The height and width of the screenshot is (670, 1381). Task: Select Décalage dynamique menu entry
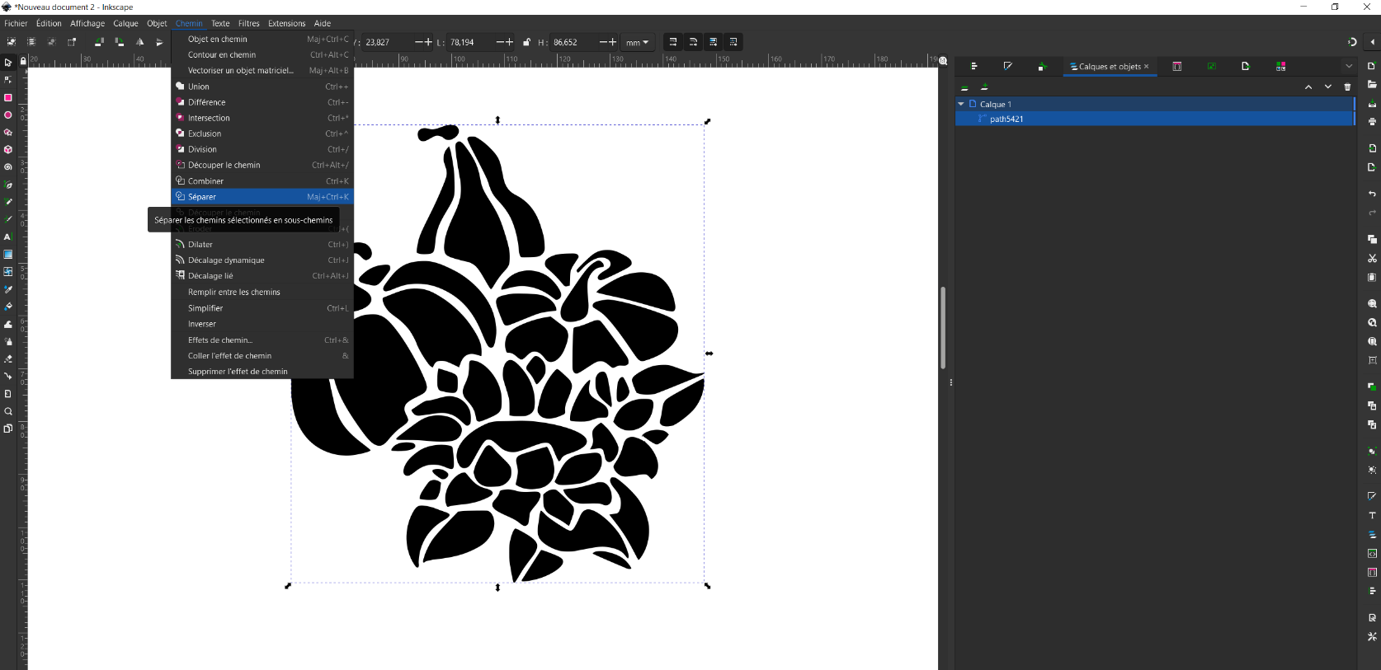click(262, 260)
